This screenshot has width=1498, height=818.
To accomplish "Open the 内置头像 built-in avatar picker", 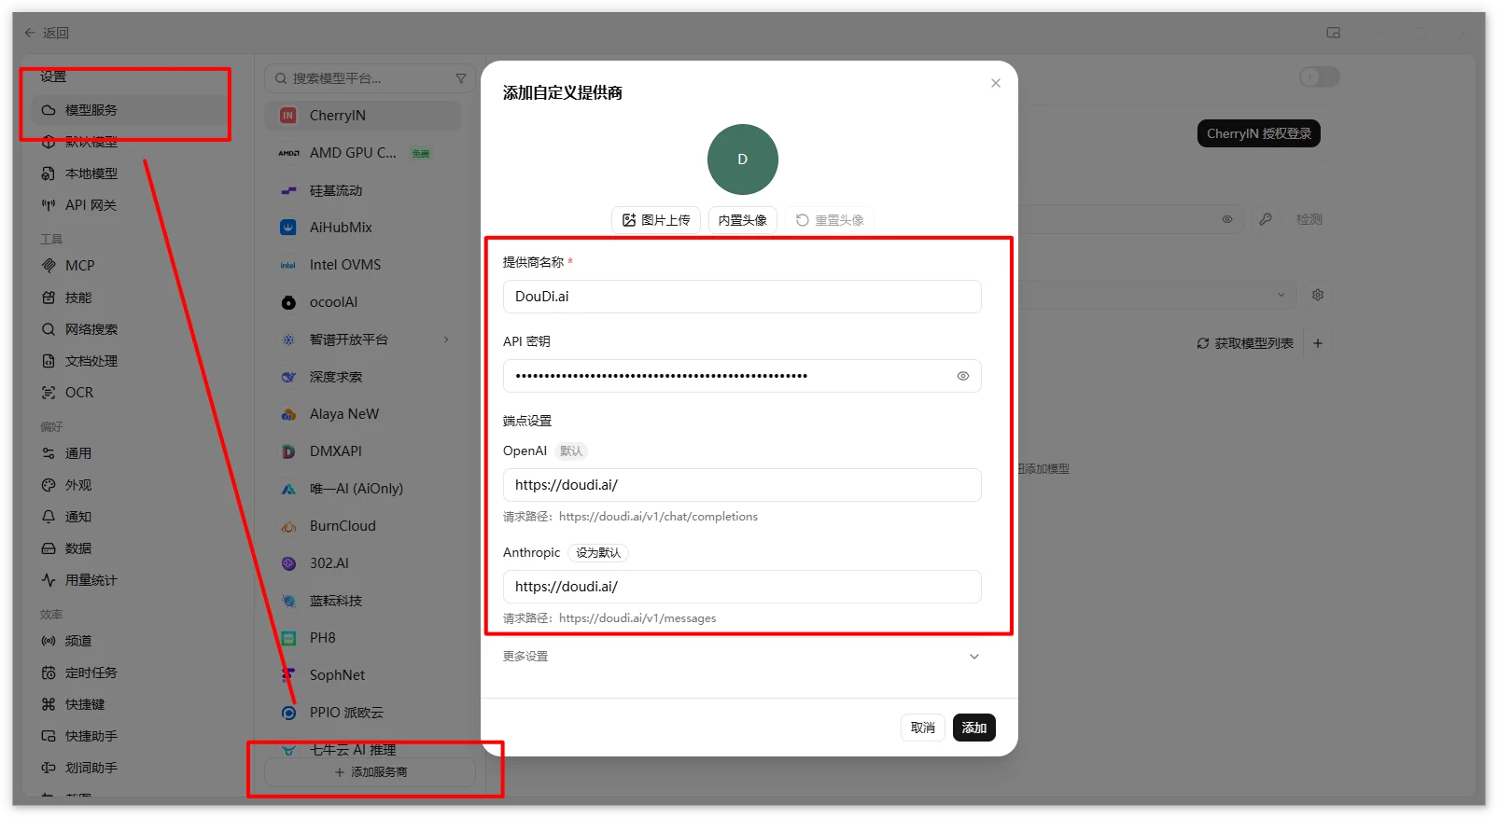I will tap(743, 220).
